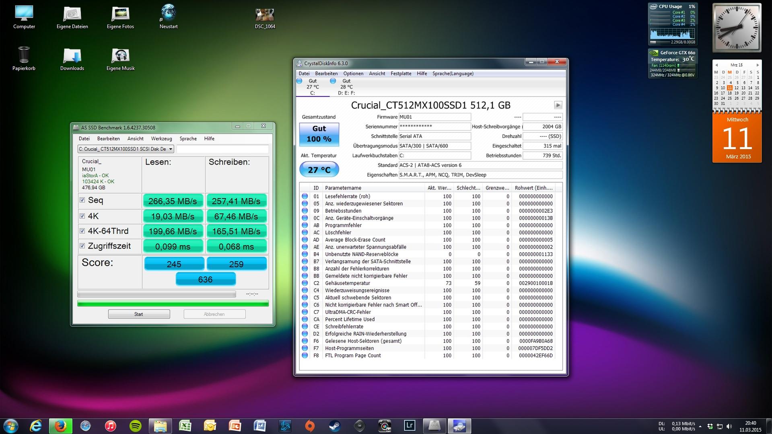This screenshot has height=434, width=772.
Task: Click the Firmware field showing MU01
Action: (x=434, y=117)
